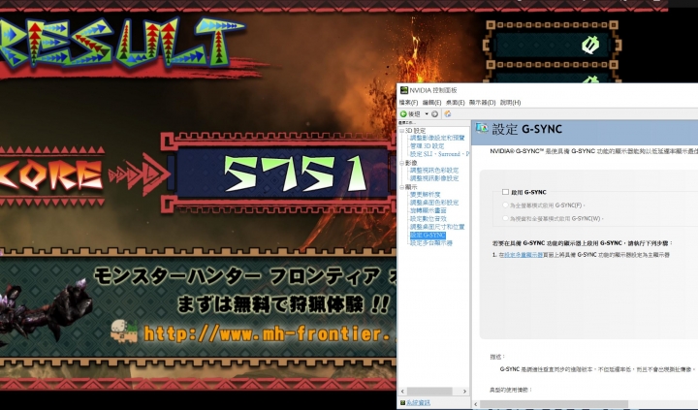This screenshot has height=410, width=698.
Task: Open 設定多台顯示器 tree entry
Action: (430, 243)
